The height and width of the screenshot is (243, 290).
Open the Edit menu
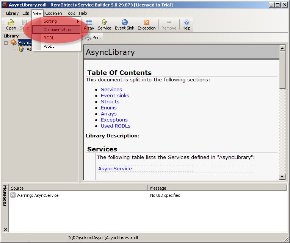click(26, 13)
